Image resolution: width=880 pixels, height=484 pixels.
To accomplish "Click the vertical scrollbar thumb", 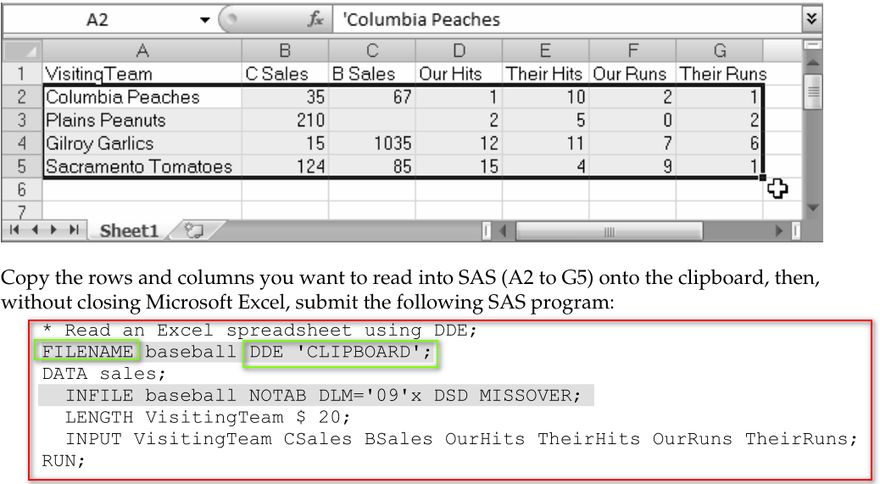I will tap(813, 91).
